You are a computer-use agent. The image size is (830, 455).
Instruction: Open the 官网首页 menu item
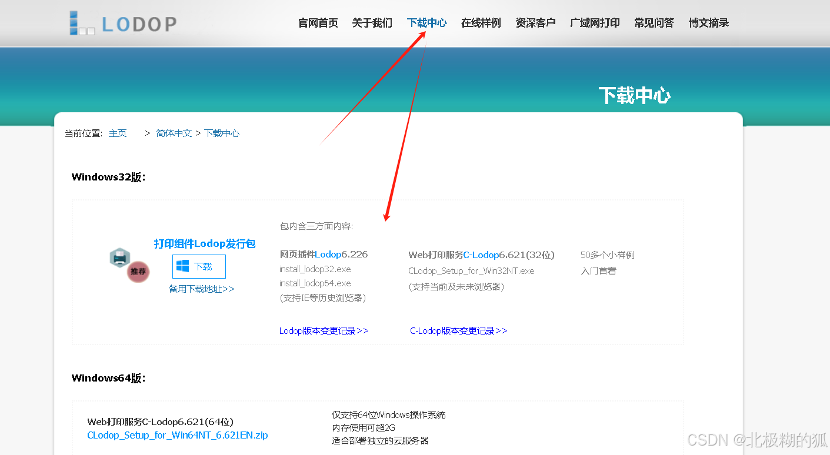tap(318, 22)
